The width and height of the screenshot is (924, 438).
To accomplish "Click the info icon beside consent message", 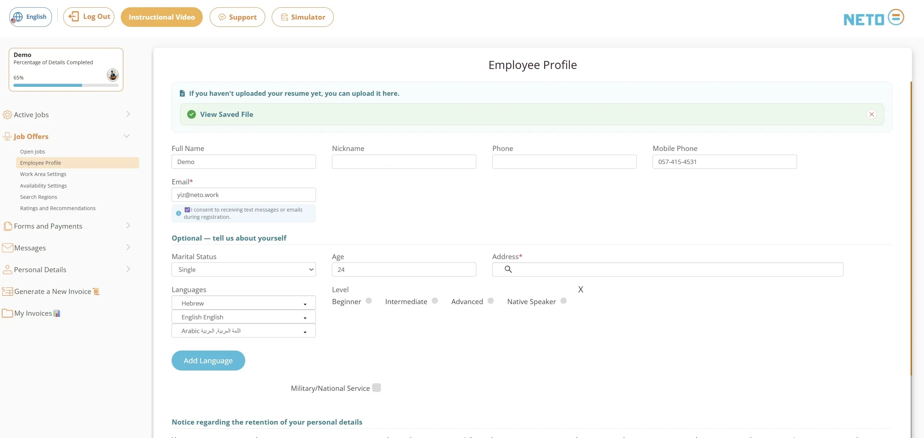I will (x=178, y=213).
